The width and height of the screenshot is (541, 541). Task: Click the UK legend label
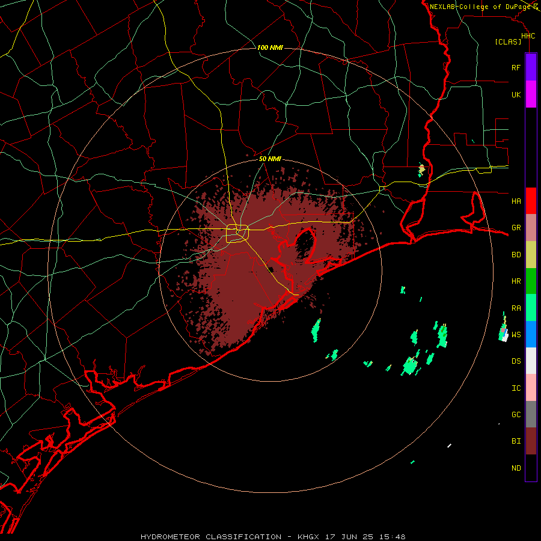click(516, 95)
